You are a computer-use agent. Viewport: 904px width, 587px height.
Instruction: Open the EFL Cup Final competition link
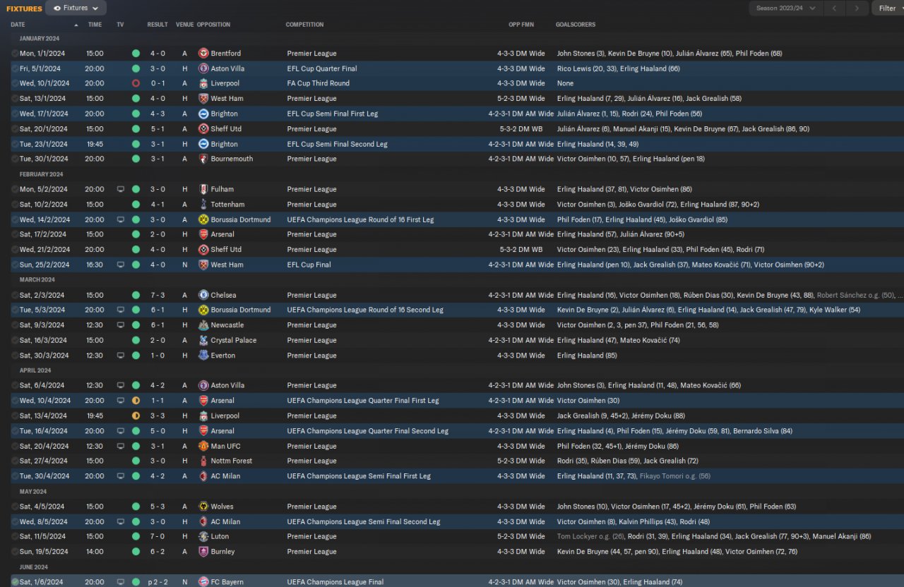tap(309, 265)
